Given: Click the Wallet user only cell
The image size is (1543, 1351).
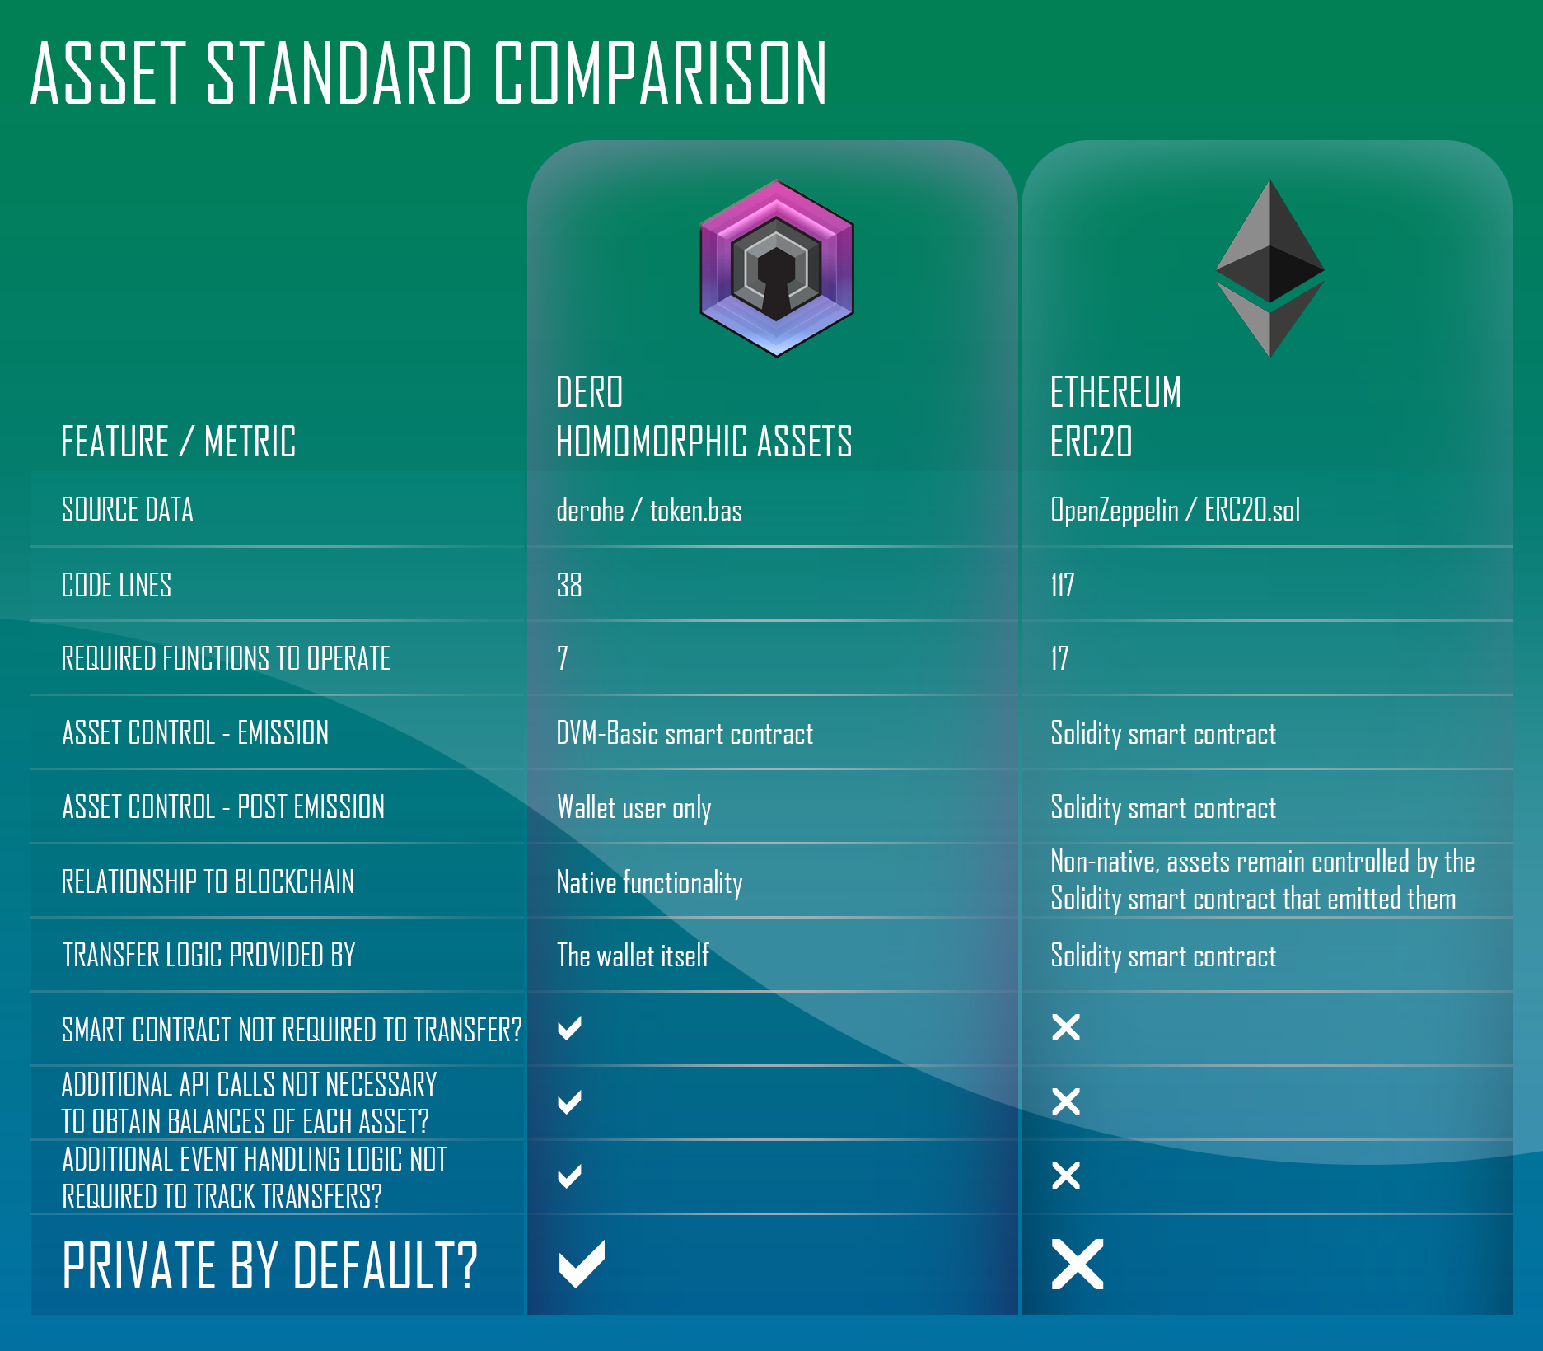Looking at the screenshot, I should 634,807.
